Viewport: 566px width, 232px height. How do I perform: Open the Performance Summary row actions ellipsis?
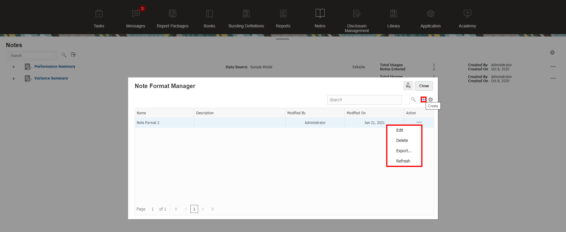coord(553,67)
